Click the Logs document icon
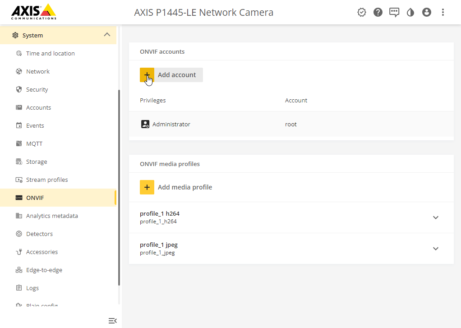This screenshot has width=461, height=328. tap(19, 288)
